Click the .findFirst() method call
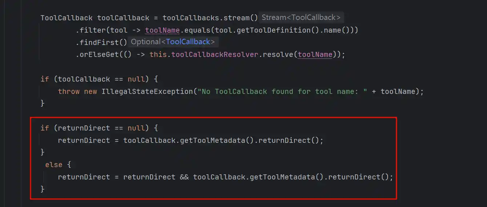This screenshot has height=207, width=487. click(x=101, y=42)
